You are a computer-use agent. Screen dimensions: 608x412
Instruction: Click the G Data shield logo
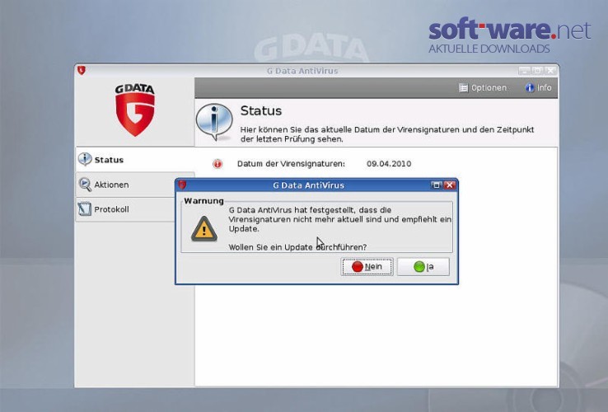click(x=135, y=110)
